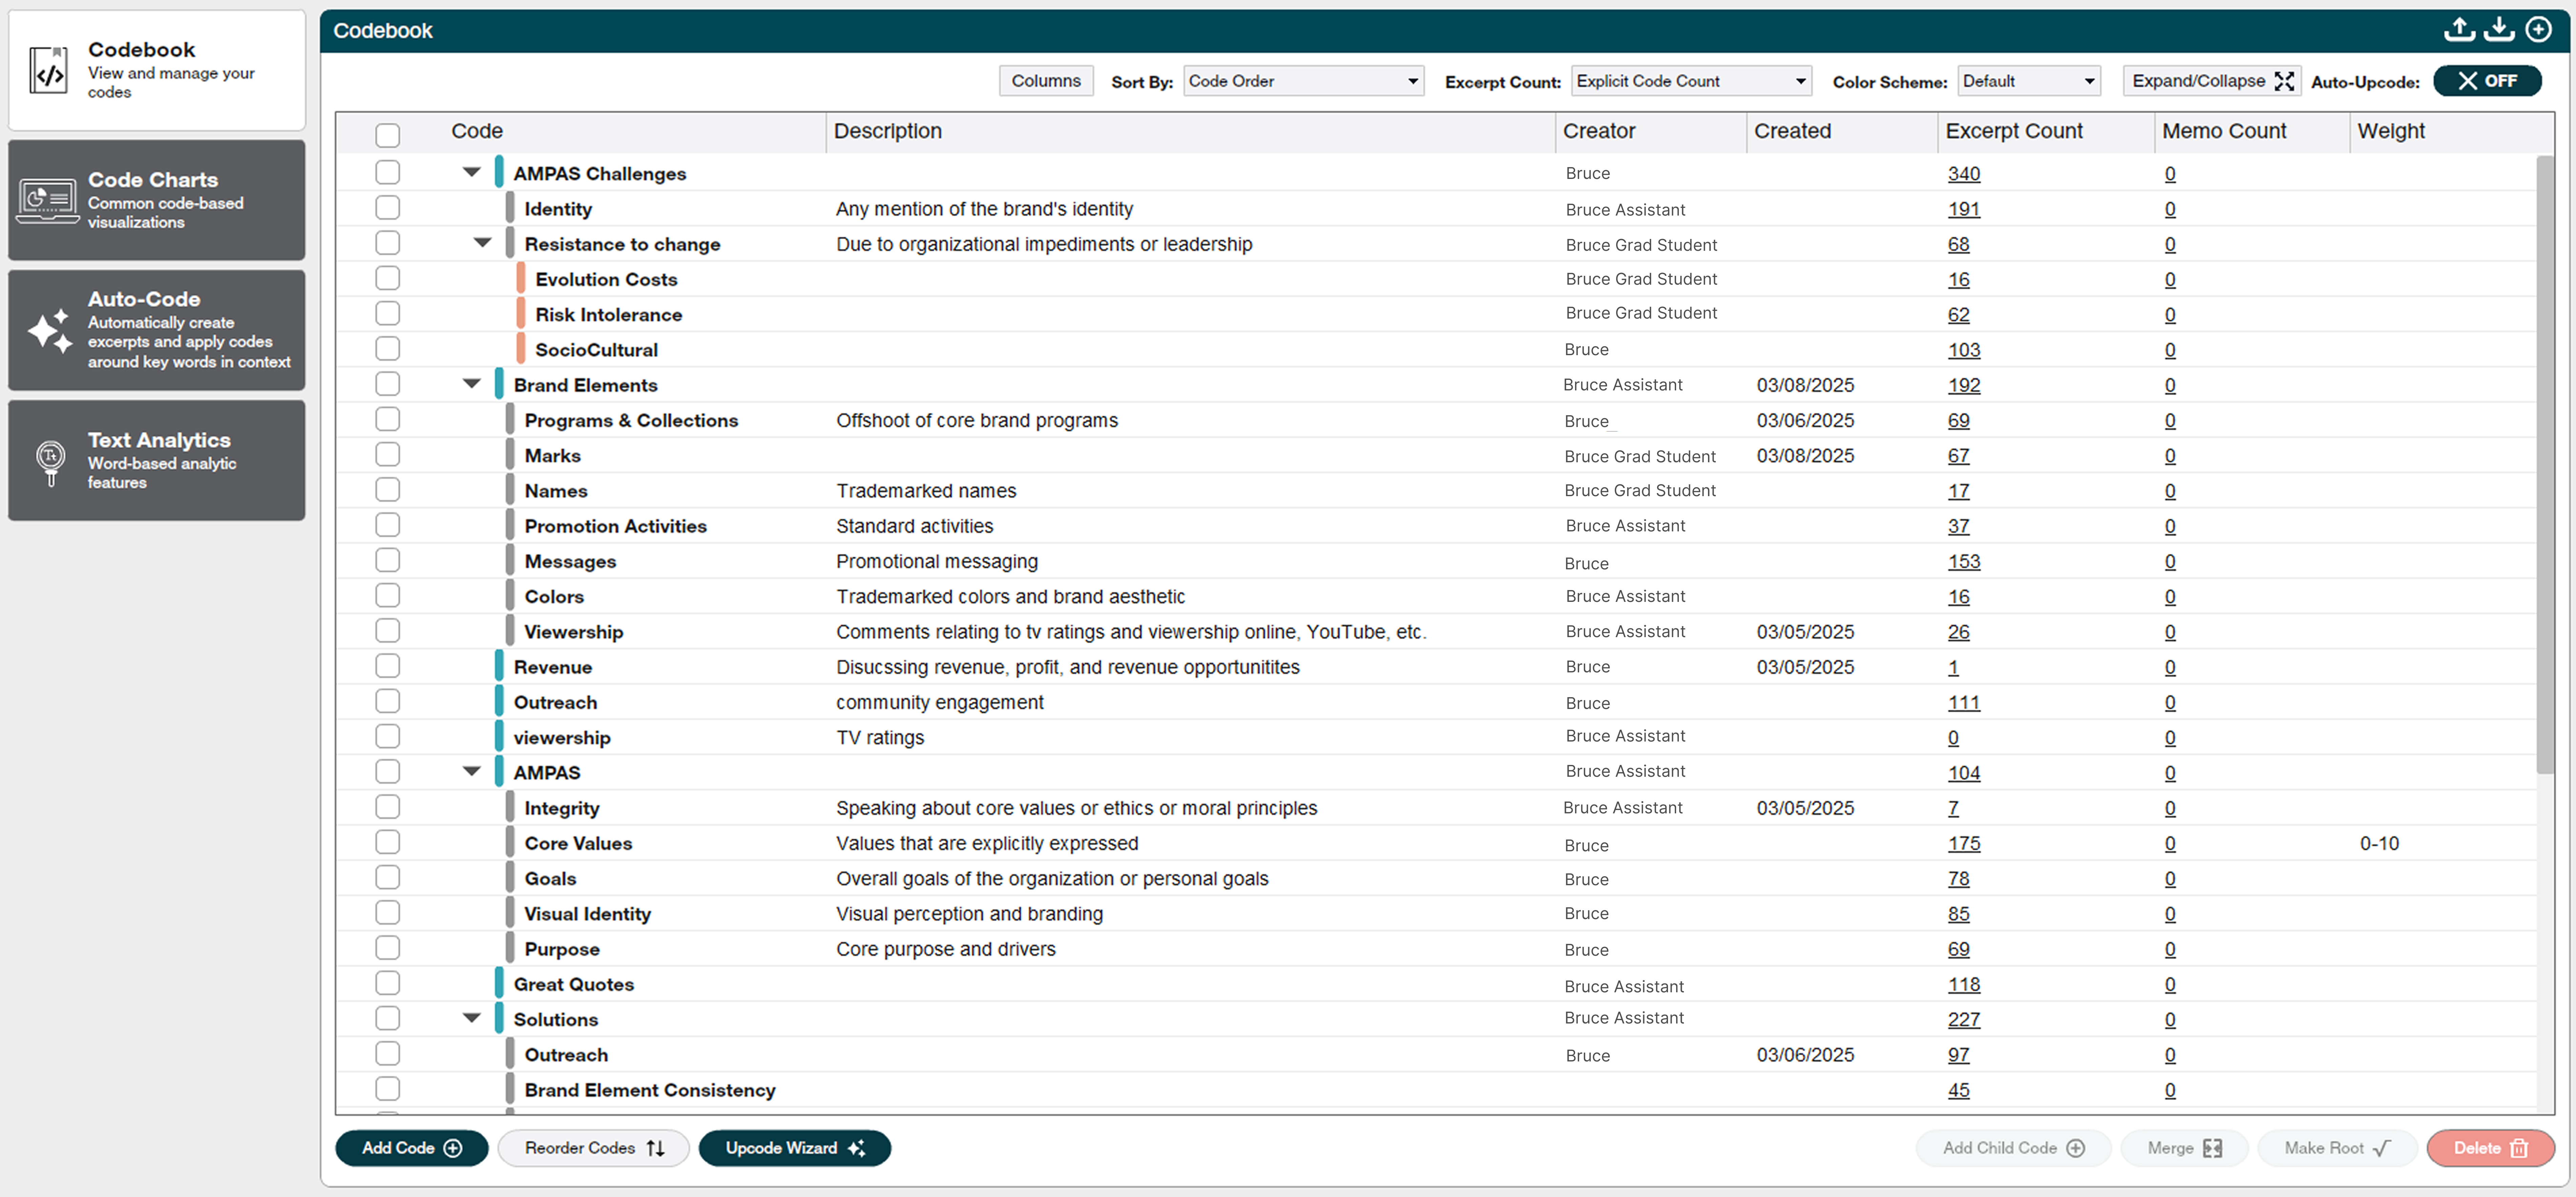Collapse the AMPAS Challenges code group
Image resolution: width=2576 pixels, height=1197 pixels.
[472, 172]
